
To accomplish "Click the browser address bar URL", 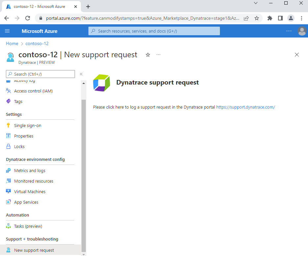I will click(x=142, y=18).
